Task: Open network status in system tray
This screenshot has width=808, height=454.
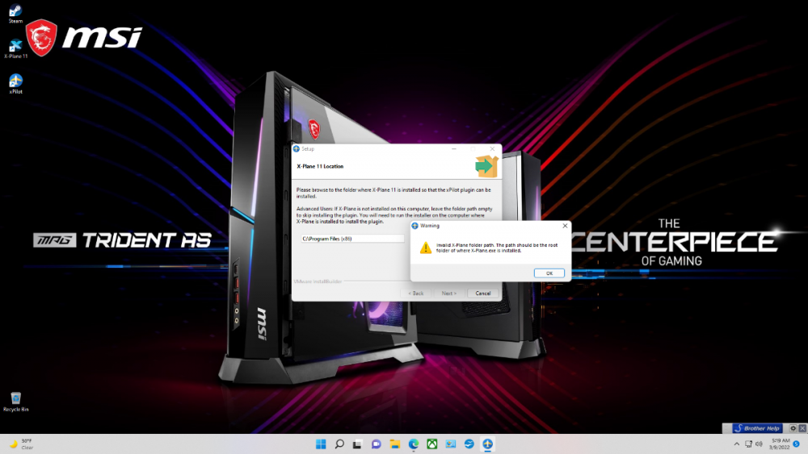Action: click(x=748, y=444)
